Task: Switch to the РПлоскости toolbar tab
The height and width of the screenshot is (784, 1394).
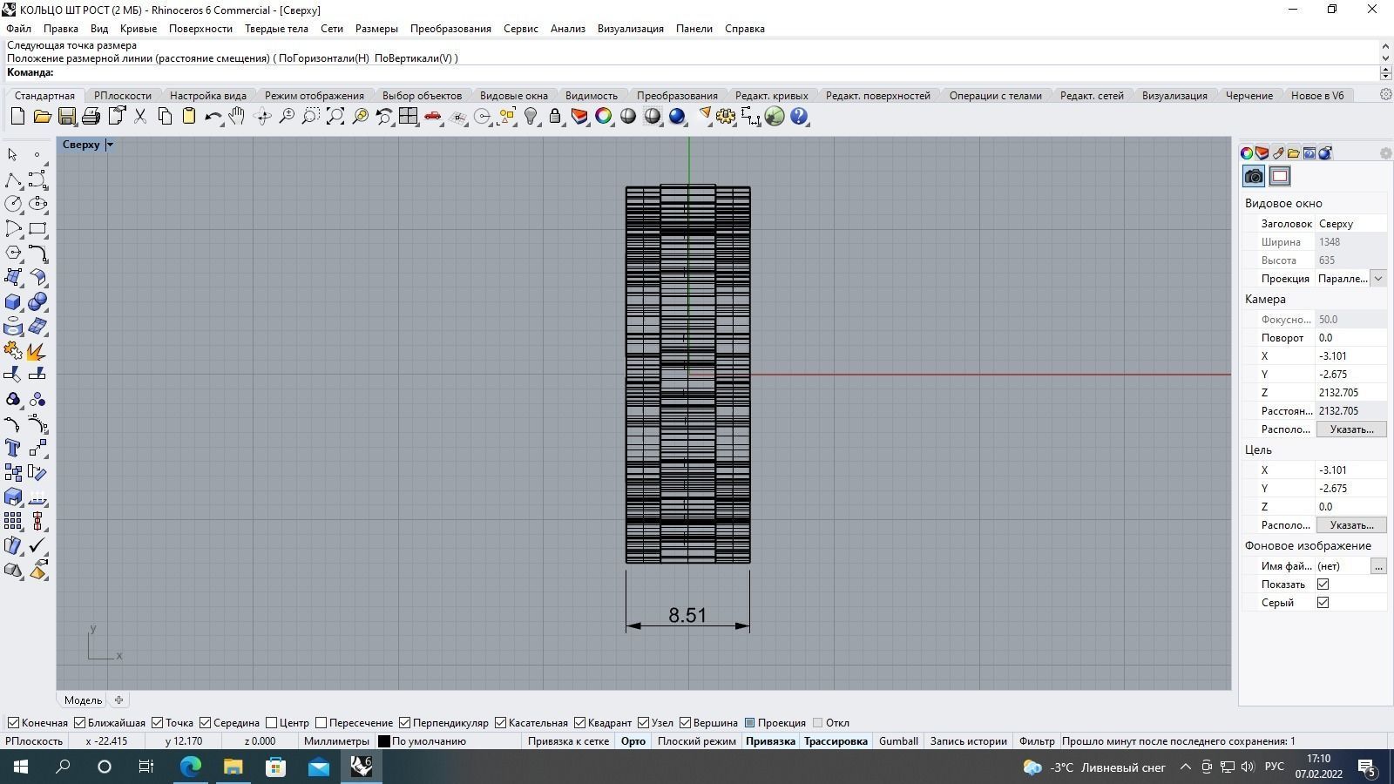Action: tap(123, 96)
